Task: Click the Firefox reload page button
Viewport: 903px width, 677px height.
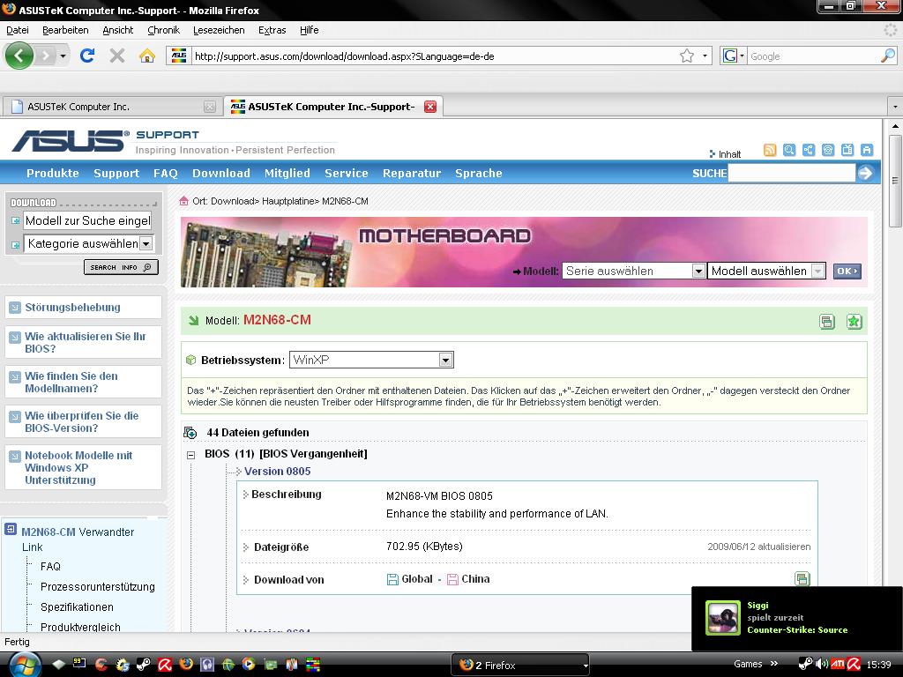Action: tap(86, 56)
